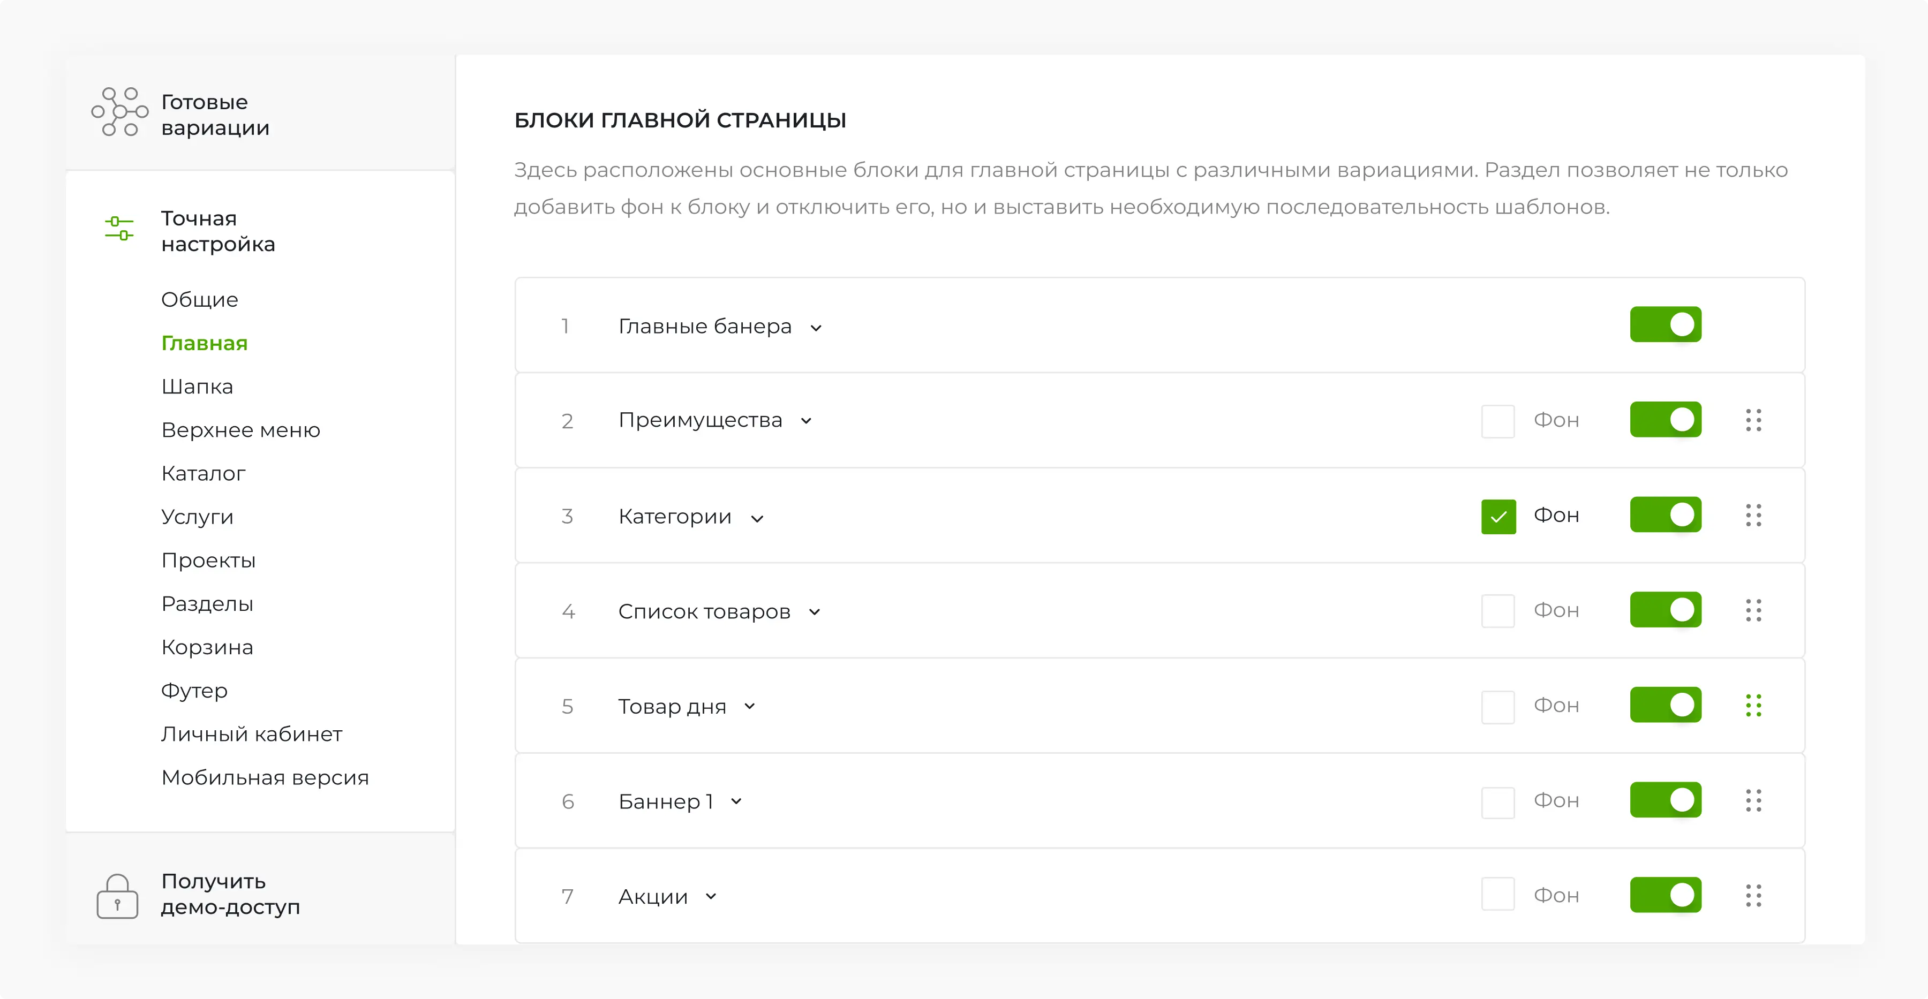The height and width of the screenshot is (999, 1928).
Task: Expand the Баннер 1 dropdown
Action: pos(736,801)
